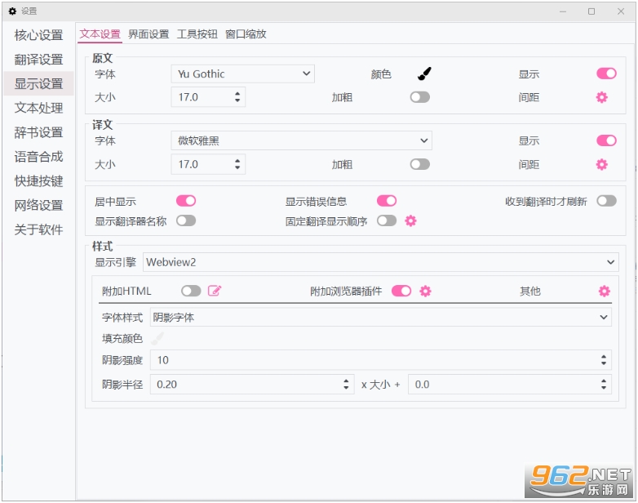Click the 填充颜色 brush icon

click(x=157, y=338)
